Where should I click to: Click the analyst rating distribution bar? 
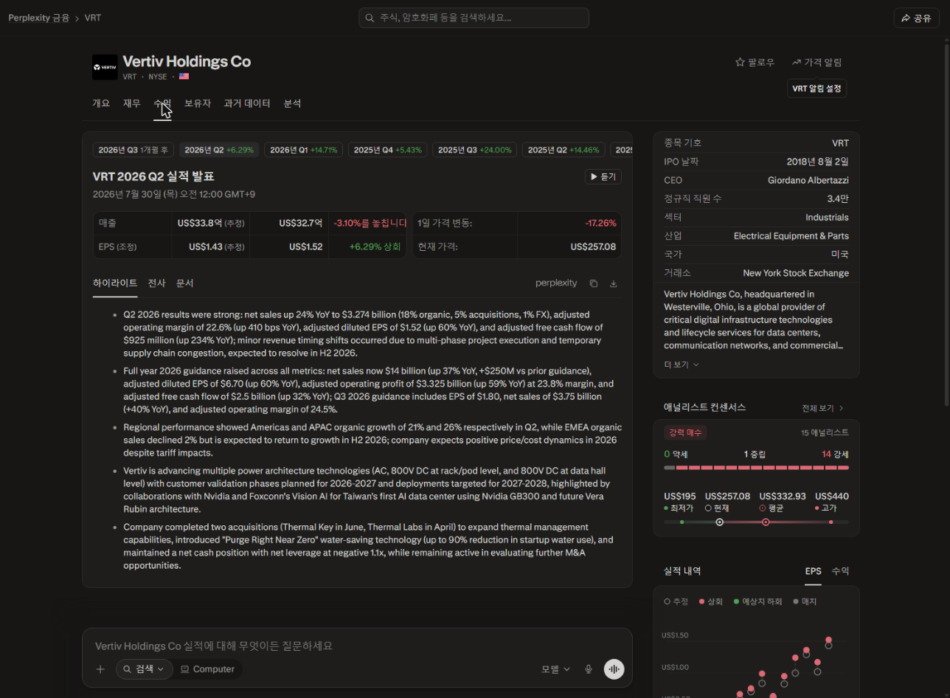pyautogui.click(x=756, y=468)
